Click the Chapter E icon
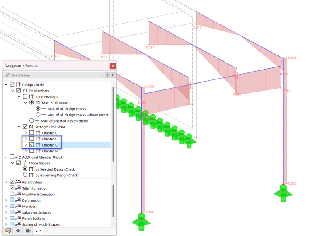Screen dimensions: 315x236 coord(38,132)
